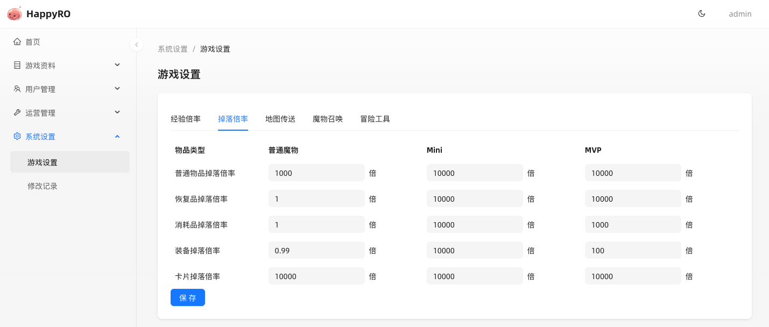The width and height of the screenshot is (769, 327).
Task: Expand the 游戏资料 menu chevron
Action: click(117, 65)
